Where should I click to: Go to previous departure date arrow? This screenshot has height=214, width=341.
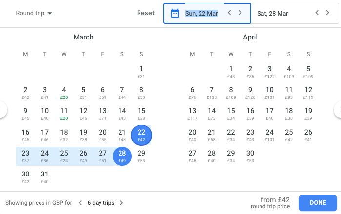pos(230,13)
